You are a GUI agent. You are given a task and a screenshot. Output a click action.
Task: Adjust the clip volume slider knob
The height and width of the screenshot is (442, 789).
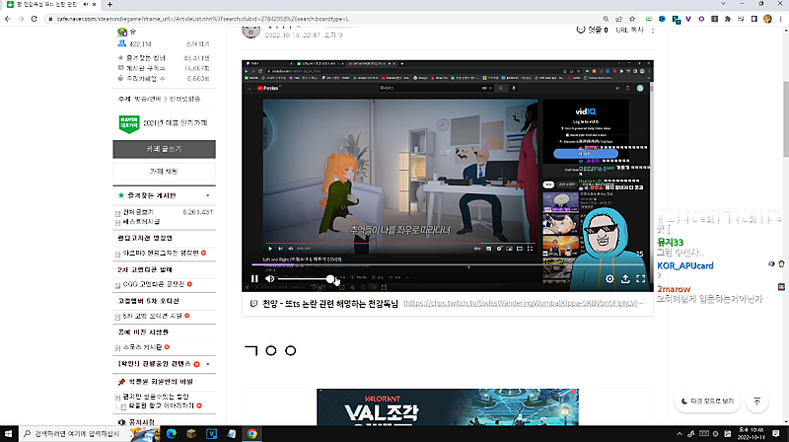point(329,278)
